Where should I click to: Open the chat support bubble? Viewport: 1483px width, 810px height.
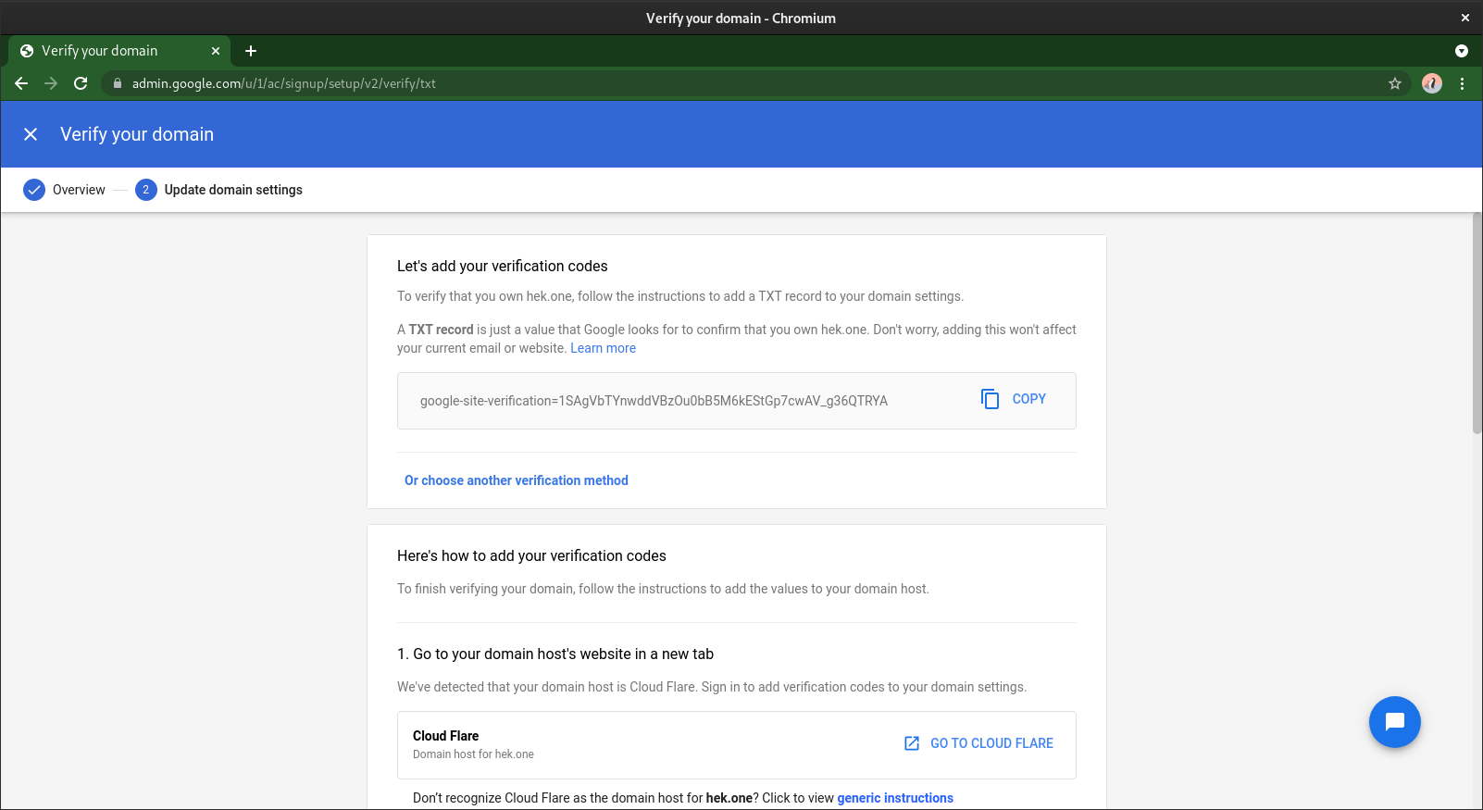click(x=1394, y=722)
